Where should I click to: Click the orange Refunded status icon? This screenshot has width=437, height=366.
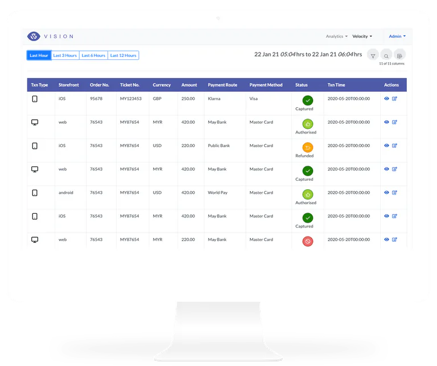click(308, 148)
